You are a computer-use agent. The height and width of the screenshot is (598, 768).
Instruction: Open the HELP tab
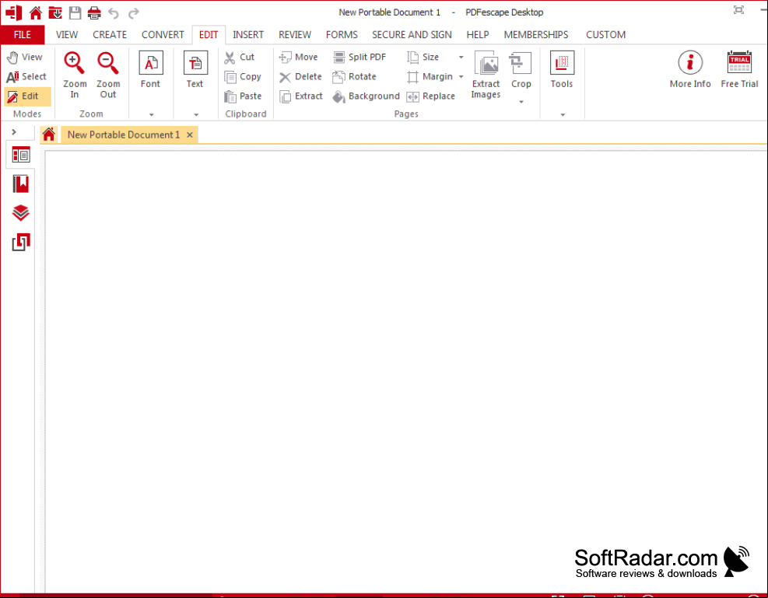[x=478, y=35]
